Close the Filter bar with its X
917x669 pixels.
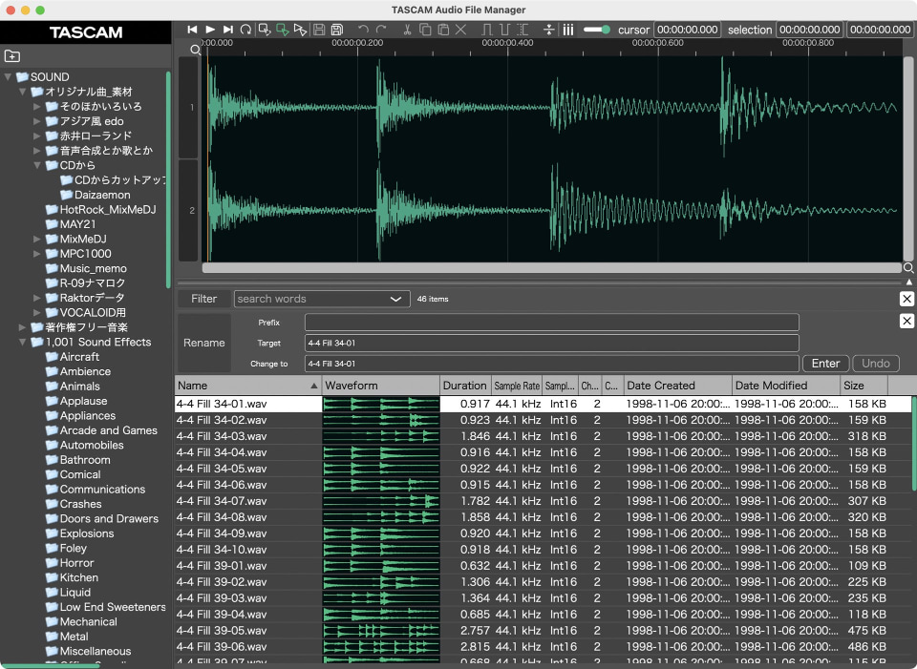coord(906,299)
